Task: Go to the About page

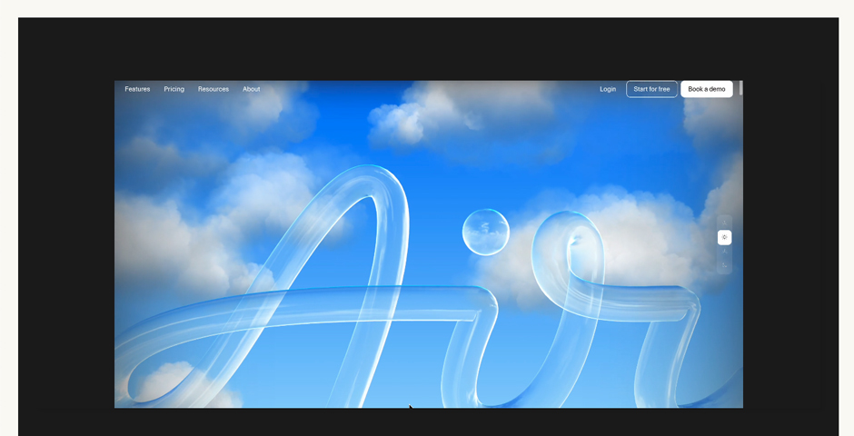Action: point(251,89)
